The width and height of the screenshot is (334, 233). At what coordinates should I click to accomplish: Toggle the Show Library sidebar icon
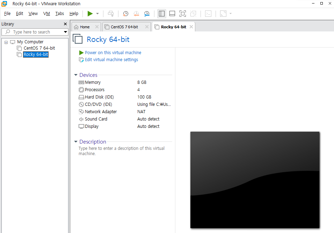(x=162, y=14)
